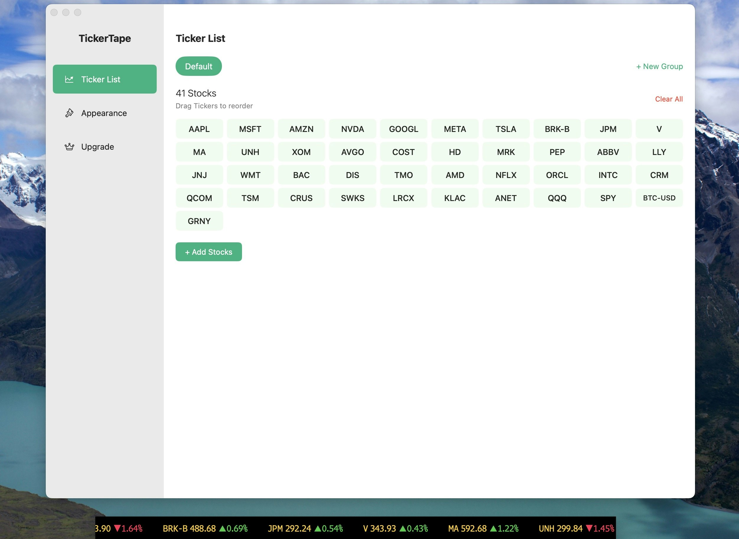739x539 pixels.
Task: Open the Upgrade section
Action: (105, 147)
